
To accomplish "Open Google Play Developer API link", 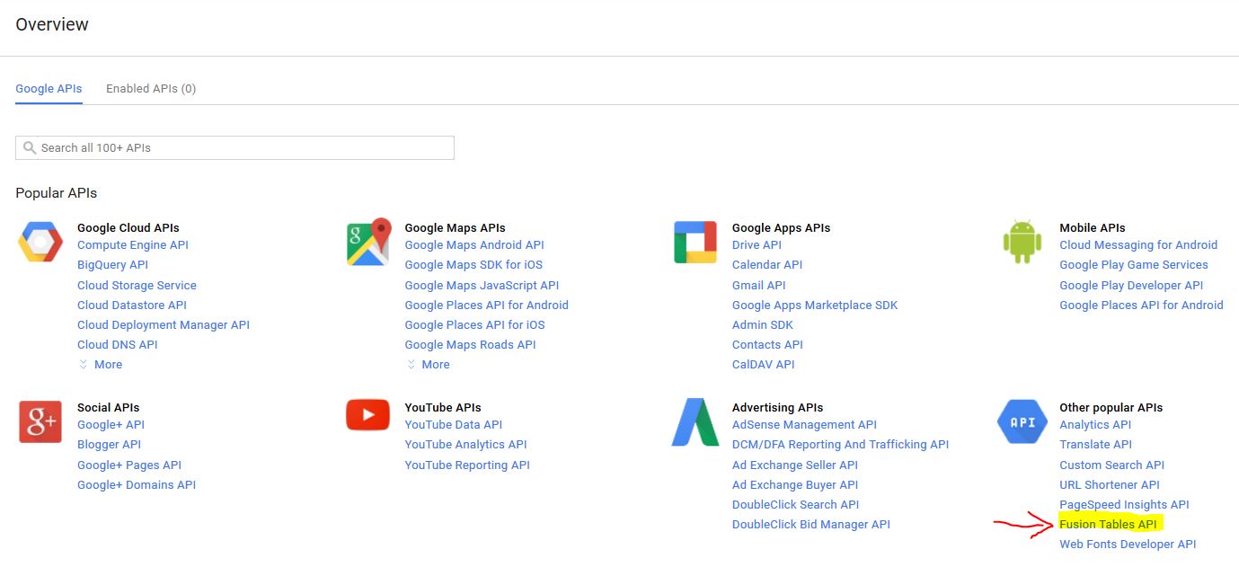I will [x=1131, y=286].
